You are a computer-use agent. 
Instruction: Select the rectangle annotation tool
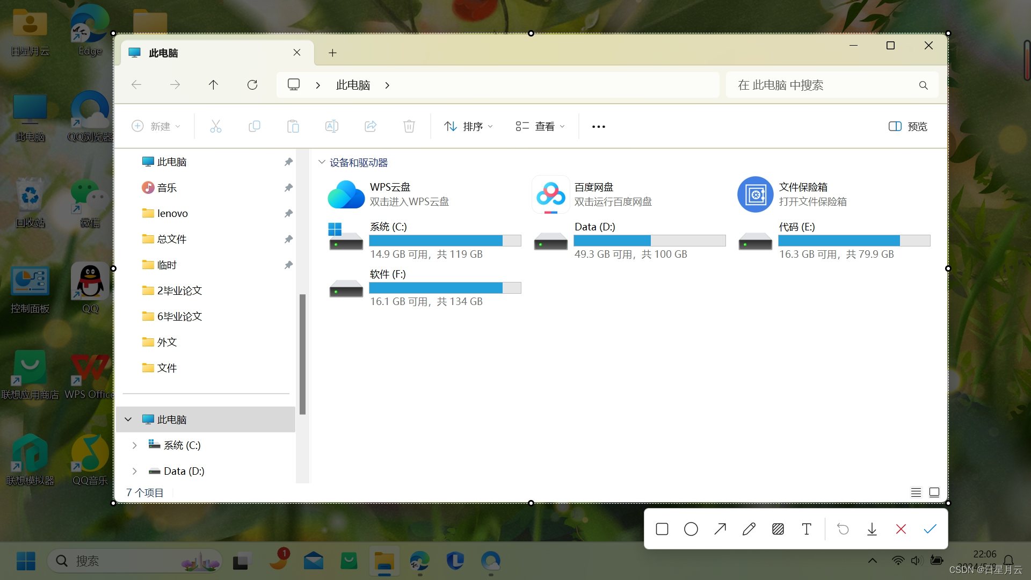tap(662, 529)
